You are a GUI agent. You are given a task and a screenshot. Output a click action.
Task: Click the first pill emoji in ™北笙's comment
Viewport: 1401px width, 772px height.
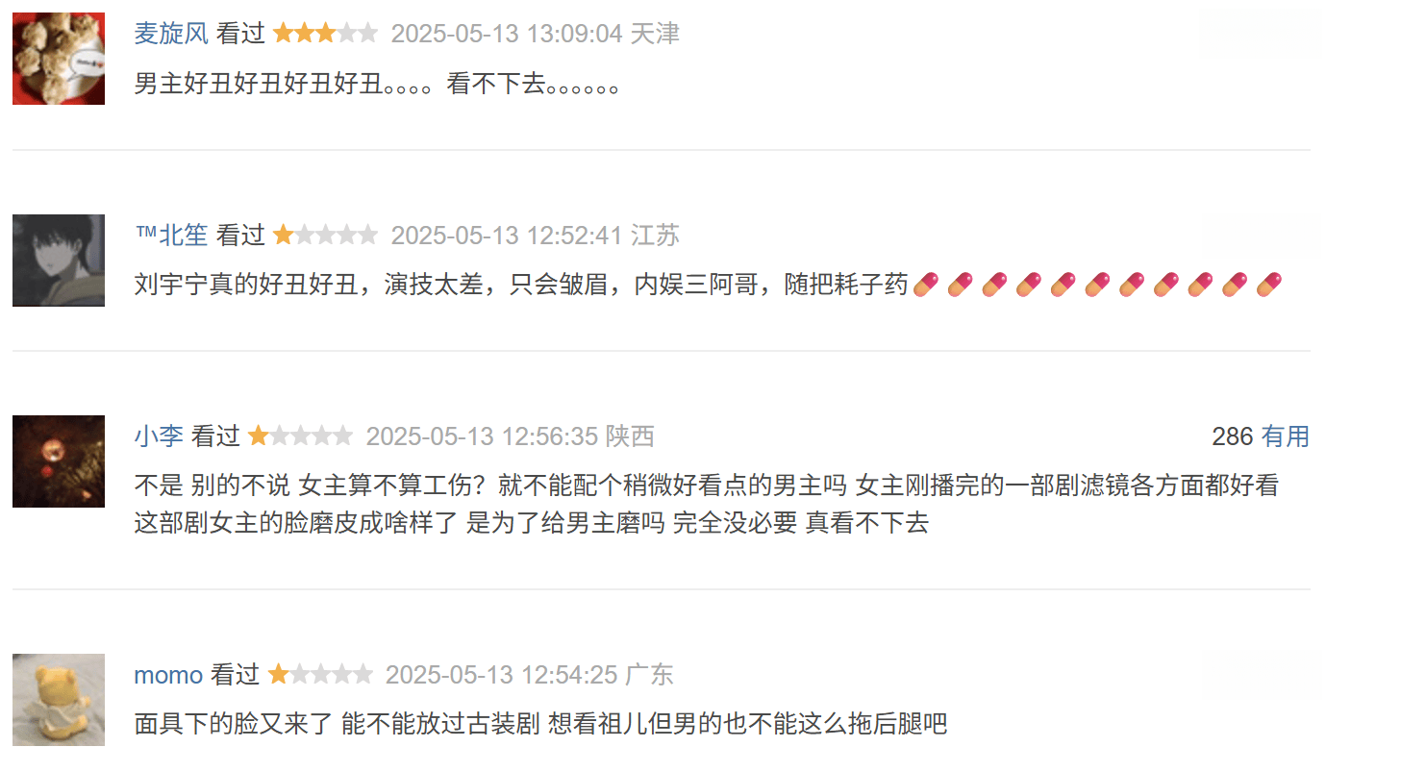point(925,285)
